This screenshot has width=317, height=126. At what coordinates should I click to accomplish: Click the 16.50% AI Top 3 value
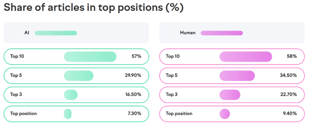(x=133, y=94)
